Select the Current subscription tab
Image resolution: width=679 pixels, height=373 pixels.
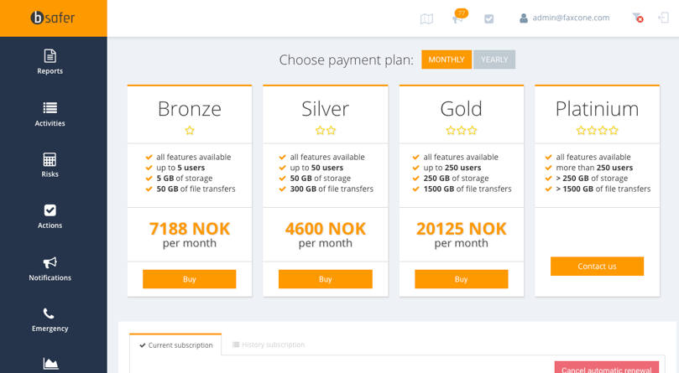click(175, 345)
